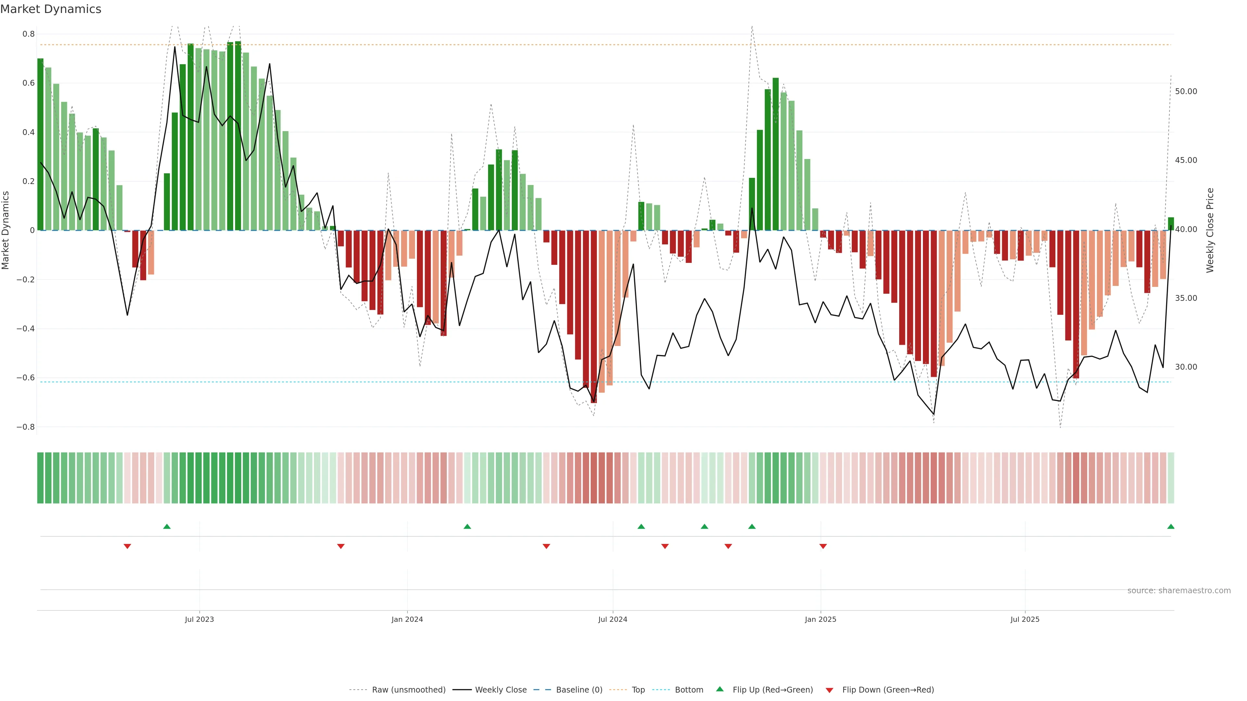Click the source: sharemaestro.com text
1247x701 pixels.
click(1179, 591)
